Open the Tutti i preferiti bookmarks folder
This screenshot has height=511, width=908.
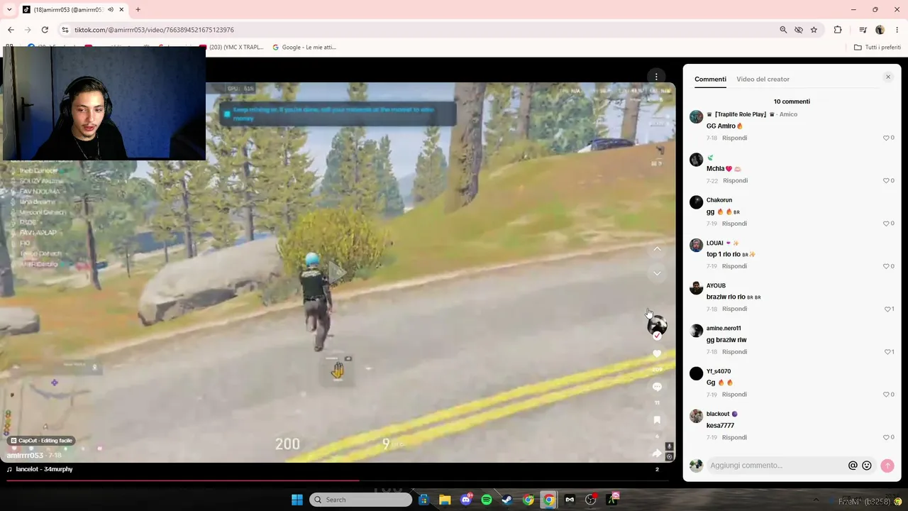point(877,48)
